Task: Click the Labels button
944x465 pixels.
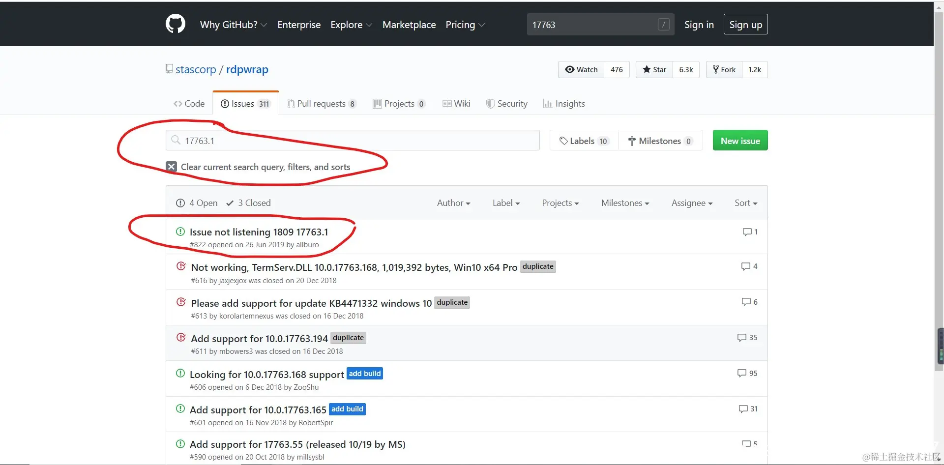Action: (x=584, y=141)
